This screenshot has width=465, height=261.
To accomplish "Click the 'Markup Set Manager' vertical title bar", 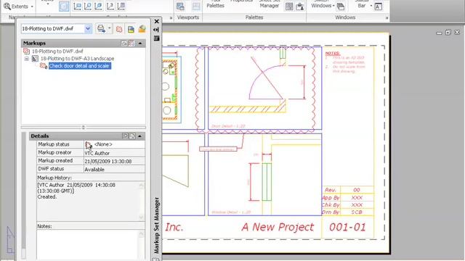I will (157, 225).
